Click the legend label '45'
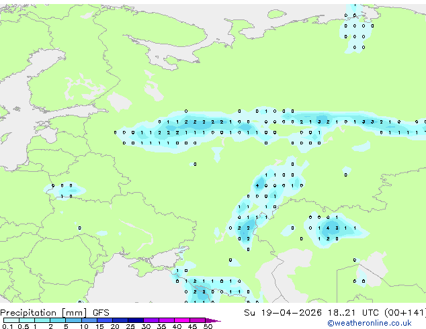The height and width of the screenshot is (329, 426). click(x=193, y=326)
